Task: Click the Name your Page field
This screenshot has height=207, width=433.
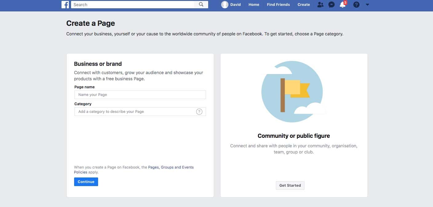Action: tap(140, 94)
